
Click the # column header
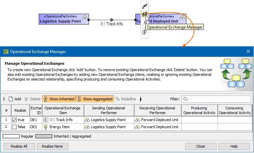coord(6,110)
